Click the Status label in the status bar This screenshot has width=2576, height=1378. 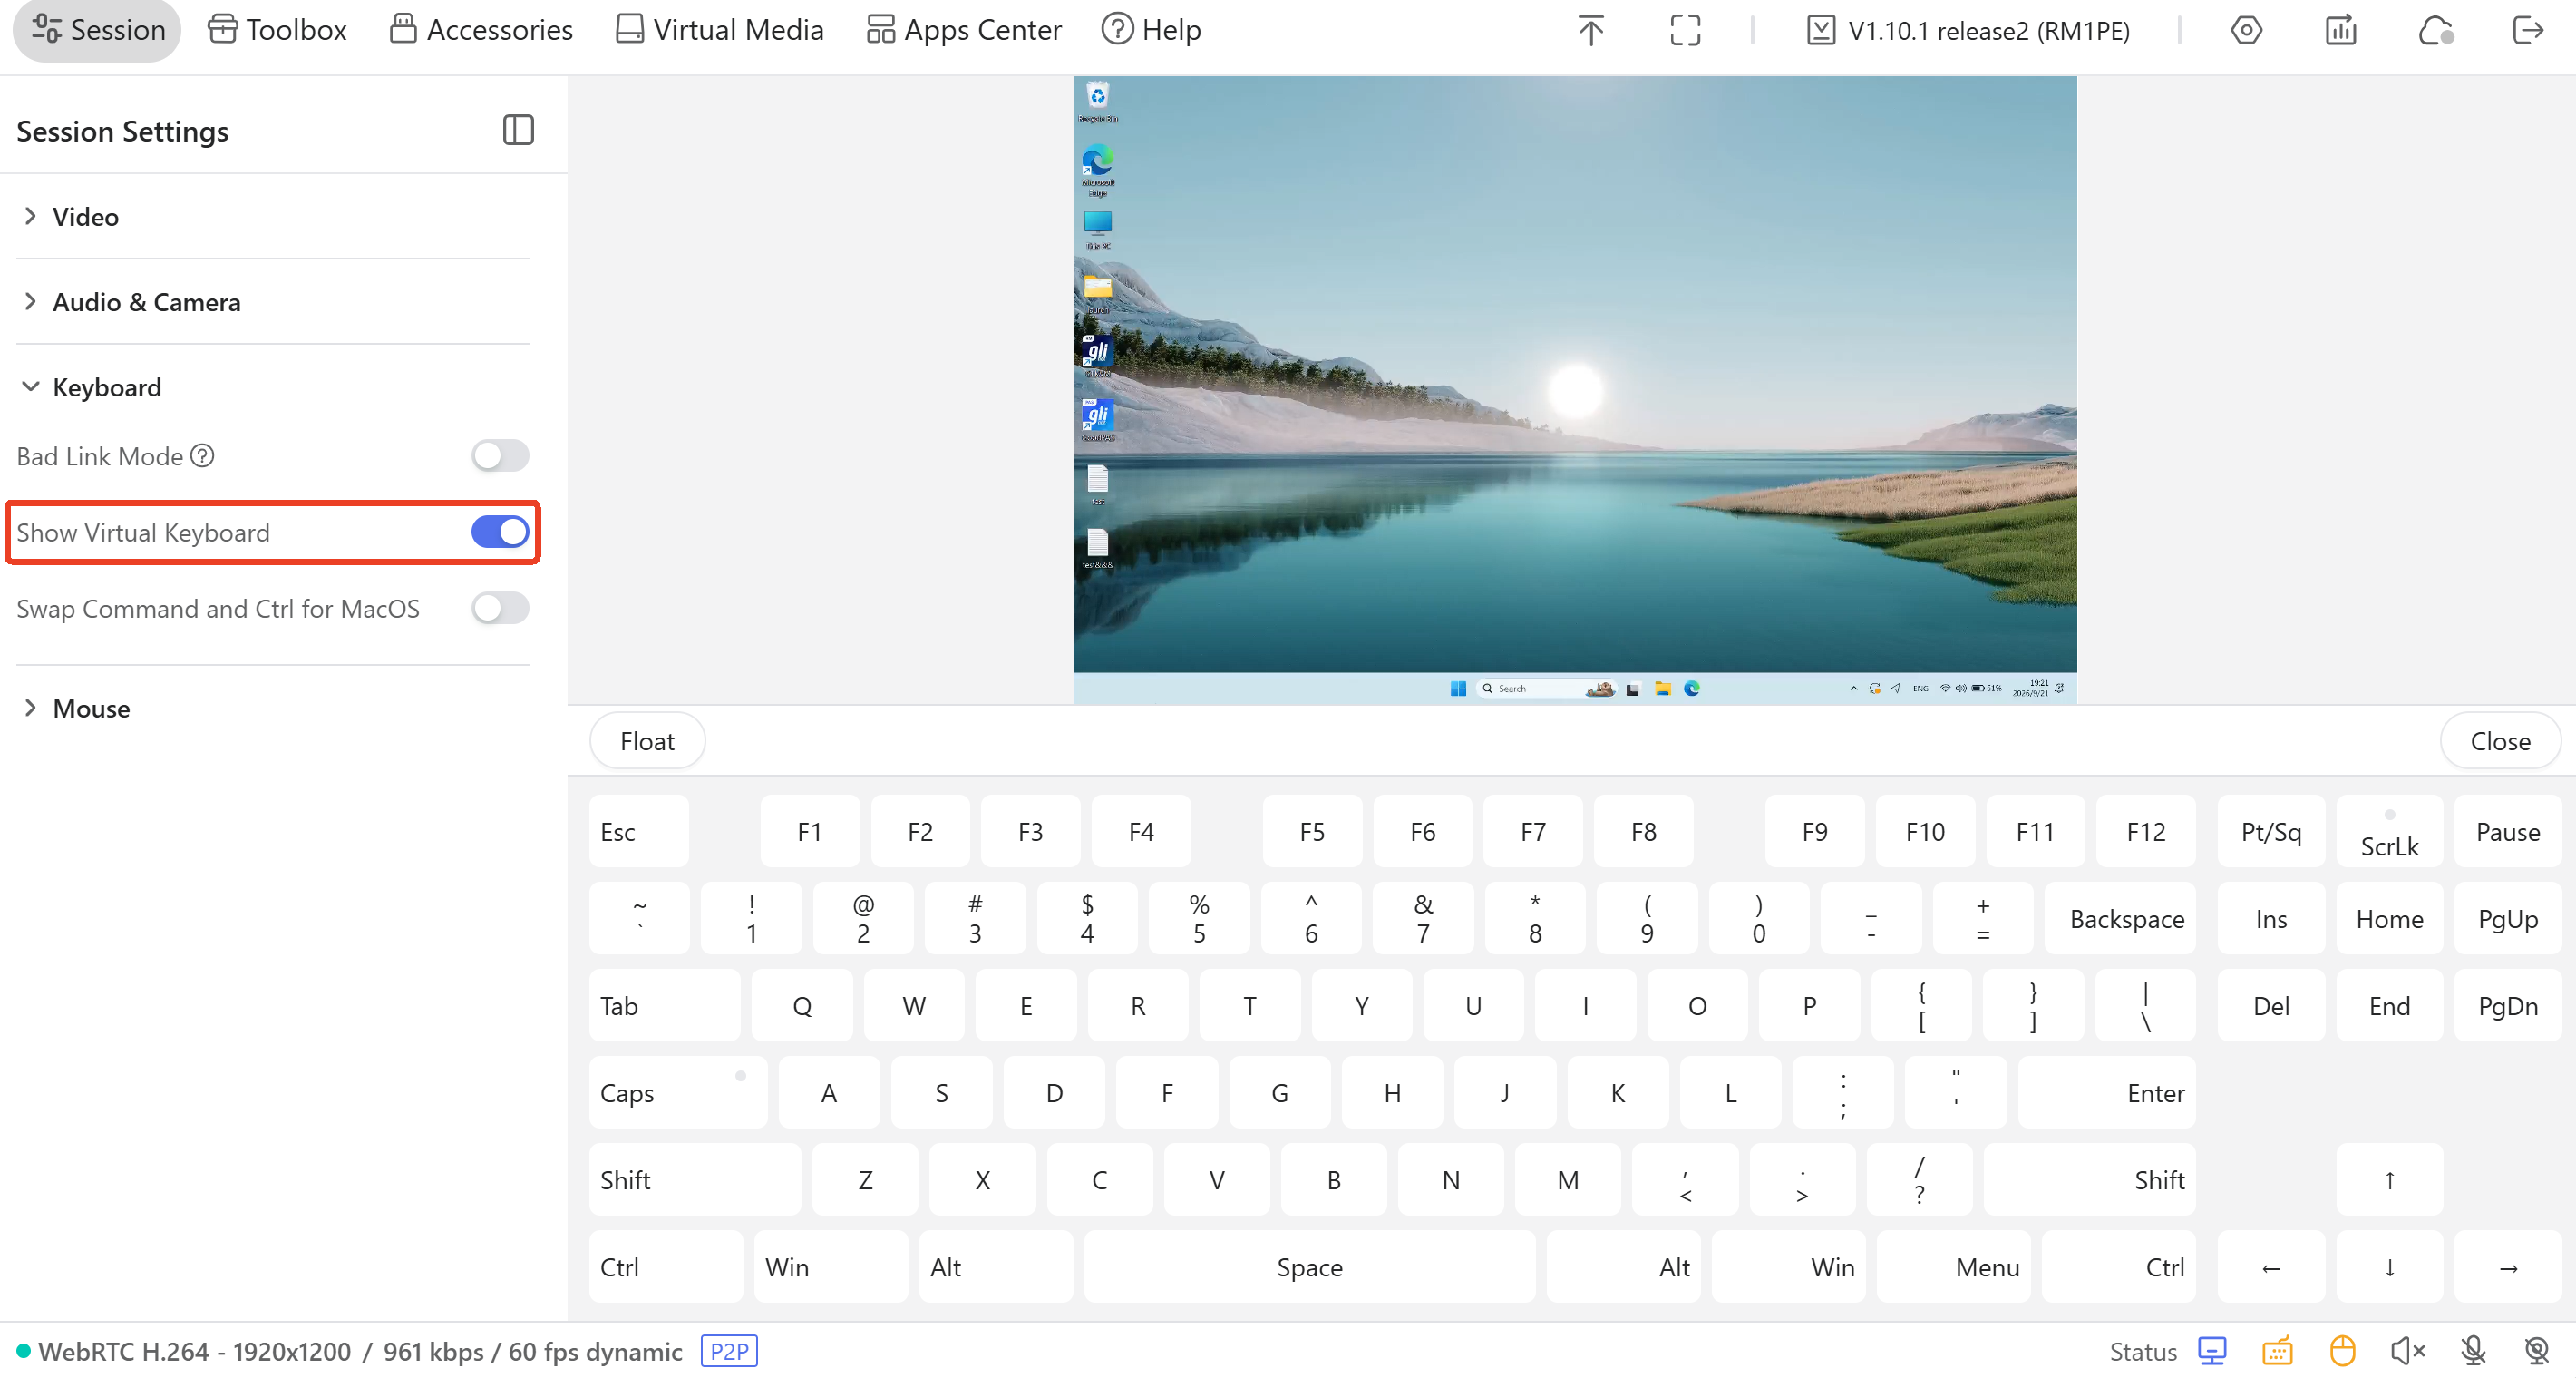[x=2142, y=1352]
